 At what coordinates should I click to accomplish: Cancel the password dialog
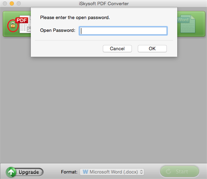point(117,49)
